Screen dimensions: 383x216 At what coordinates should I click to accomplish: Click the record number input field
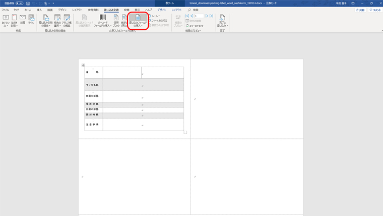[198, 16]
